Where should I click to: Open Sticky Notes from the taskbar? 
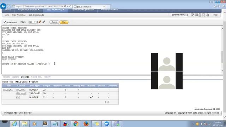click(96, 124)
